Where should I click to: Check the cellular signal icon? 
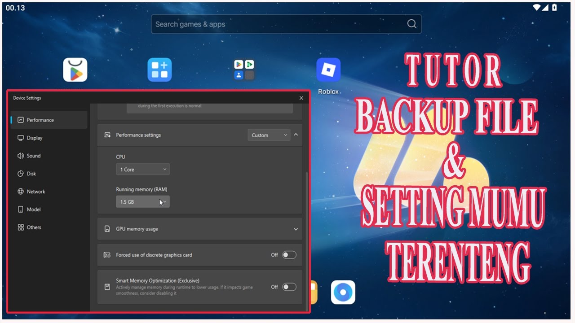[x=545, y=7]
